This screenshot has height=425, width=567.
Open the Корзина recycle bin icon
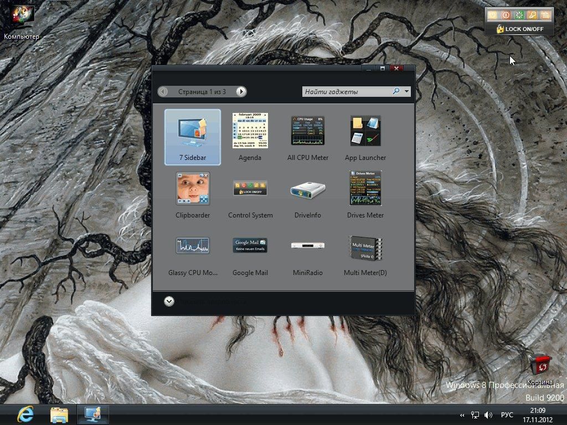pos(540,369)
